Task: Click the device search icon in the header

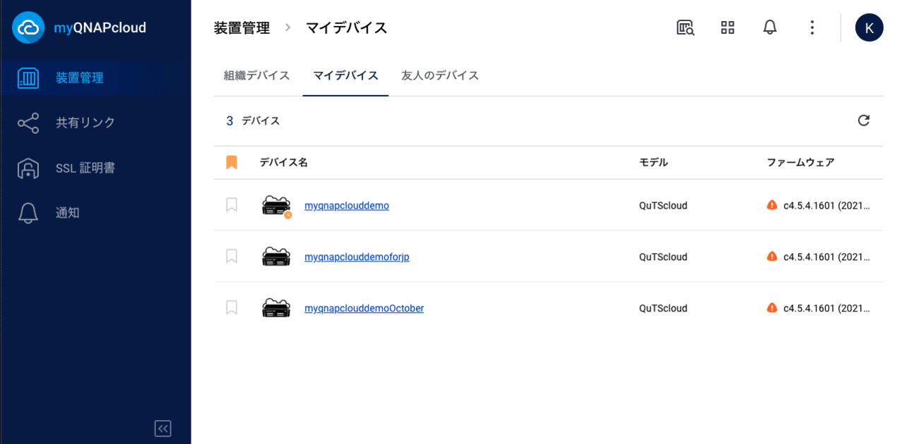Action: (684, 27)
